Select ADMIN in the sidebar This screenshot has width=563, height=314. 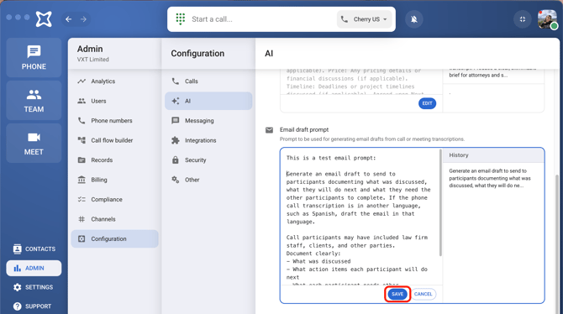34,268
